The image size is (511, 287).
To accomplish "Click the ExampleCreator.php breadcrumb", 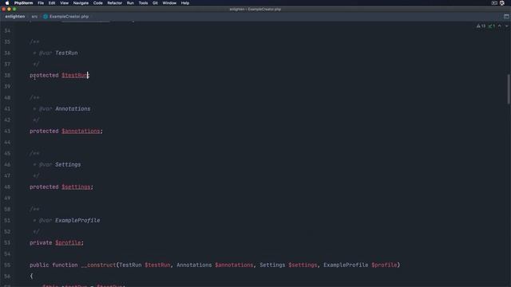I will coord(69,16).
